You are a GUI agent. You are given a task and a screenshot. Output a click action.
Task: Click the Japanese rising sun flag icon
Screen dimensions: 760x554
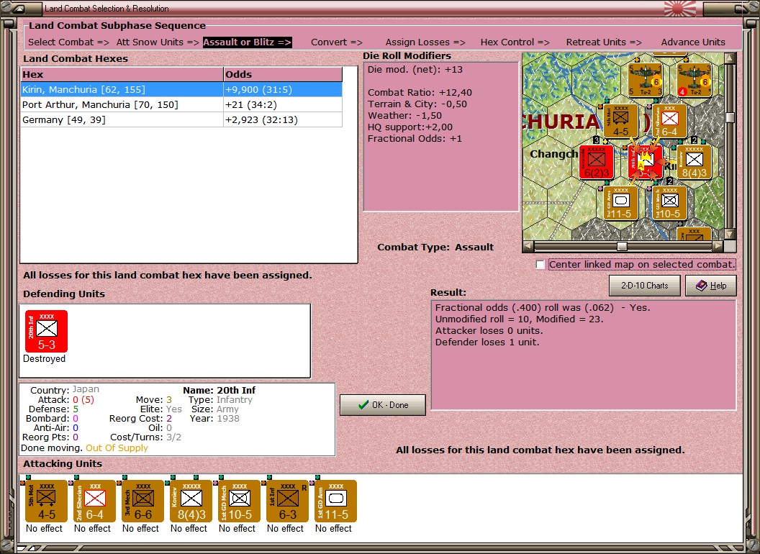point(679,9)
